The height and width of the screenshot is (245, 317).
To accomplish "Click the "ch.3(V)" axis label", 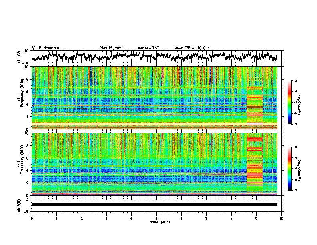I will [19, 205].
